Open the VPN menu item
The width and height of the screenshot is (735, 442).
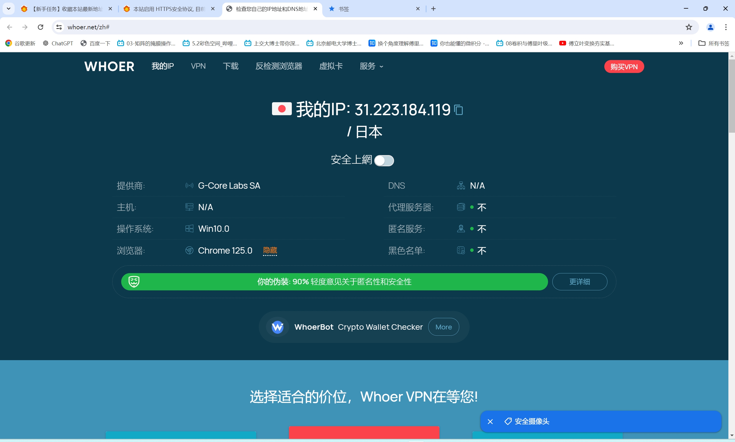coord(198,66)
